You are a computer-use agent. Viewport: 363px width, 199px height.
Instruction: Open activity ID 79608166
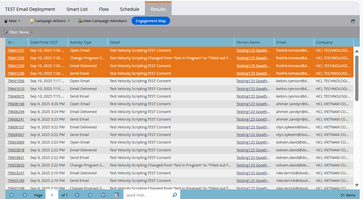(16, 104)
